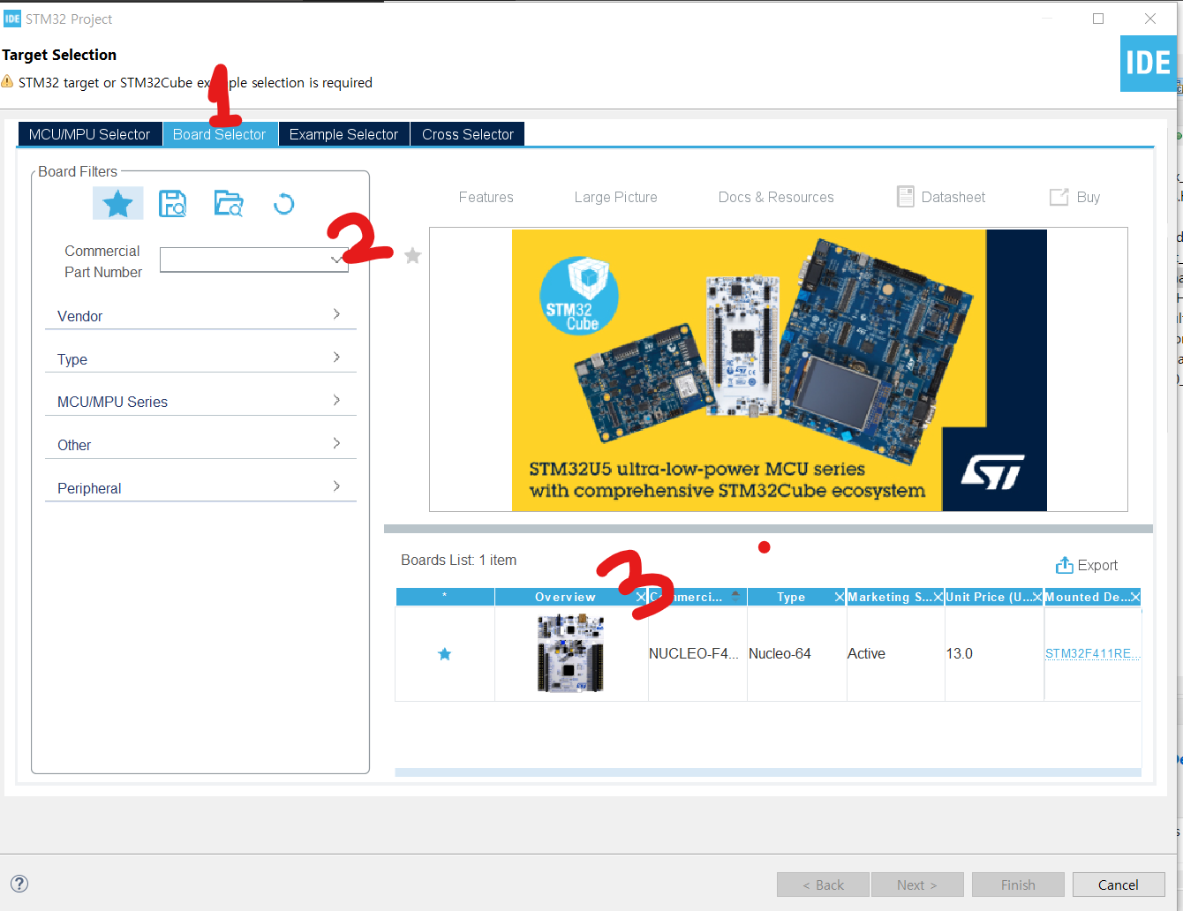This screenshot has width=1183, height=911.
Task: Click the help question mark icon
Action: (x=19, y=883)
